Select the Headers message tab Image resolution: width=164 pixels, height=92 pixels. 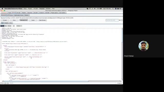[x=7, y=23]
